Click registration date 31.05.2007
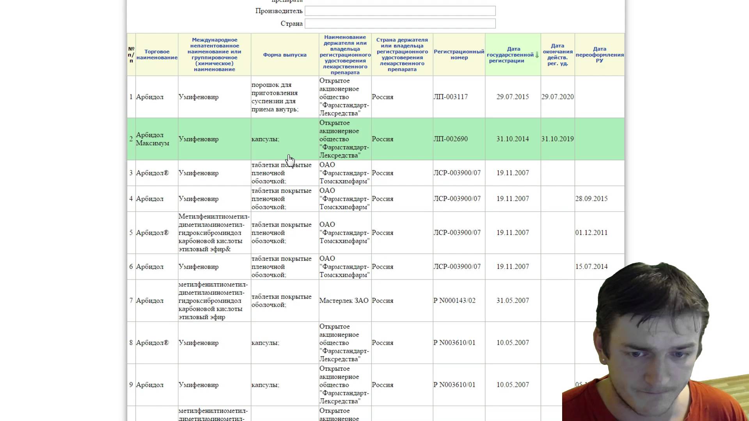This screenshot has width=749, height=421. (x=513, y=301)
